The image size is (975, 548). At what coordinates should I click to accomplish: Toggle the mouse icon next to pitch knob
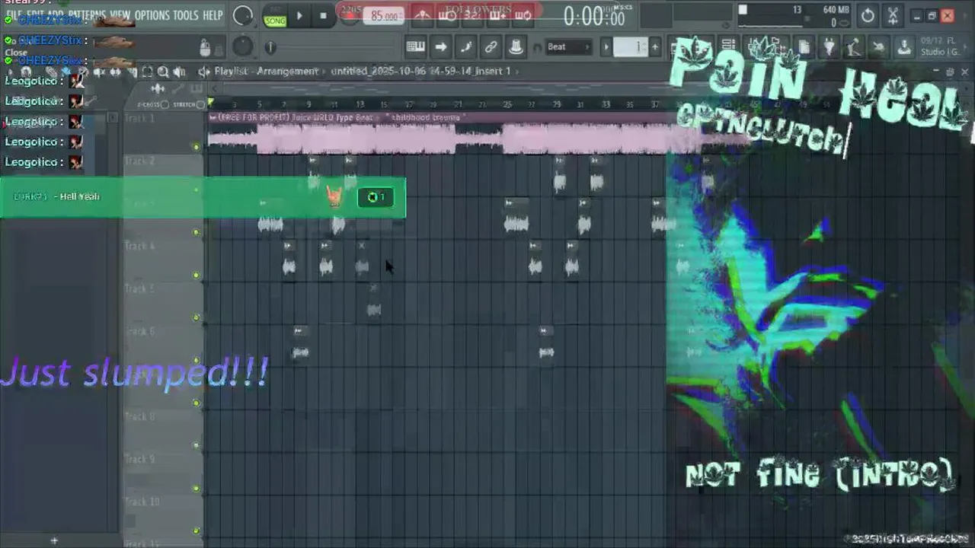click(205, 48)
